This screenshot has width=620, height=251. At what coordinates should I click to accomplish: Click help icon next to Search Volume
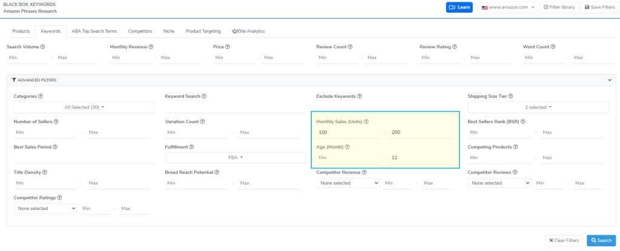click(x=43, y=46)
